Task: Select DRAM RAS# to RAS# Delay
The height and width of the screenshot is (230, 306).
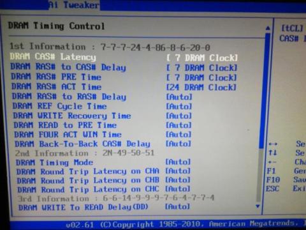Action: point(69,96)
